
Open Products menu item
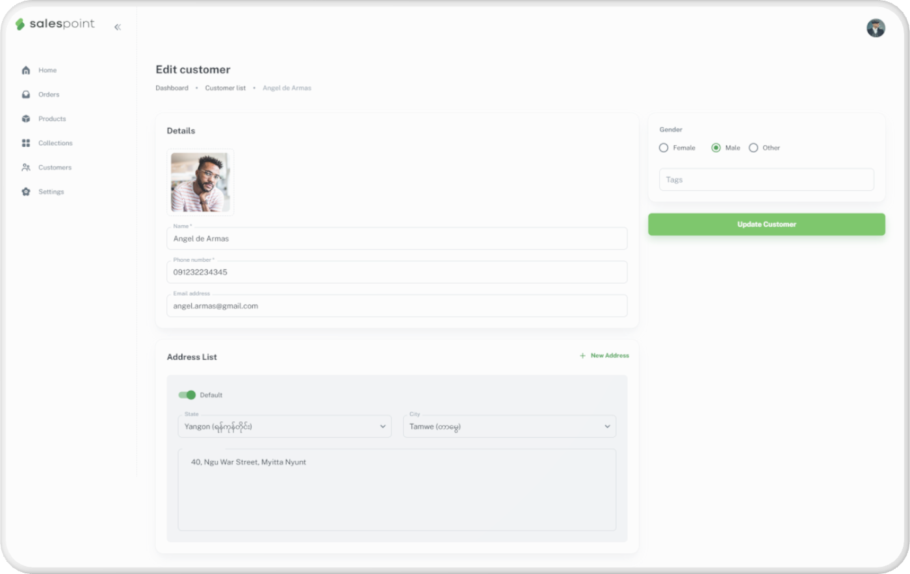click(52, 119)
